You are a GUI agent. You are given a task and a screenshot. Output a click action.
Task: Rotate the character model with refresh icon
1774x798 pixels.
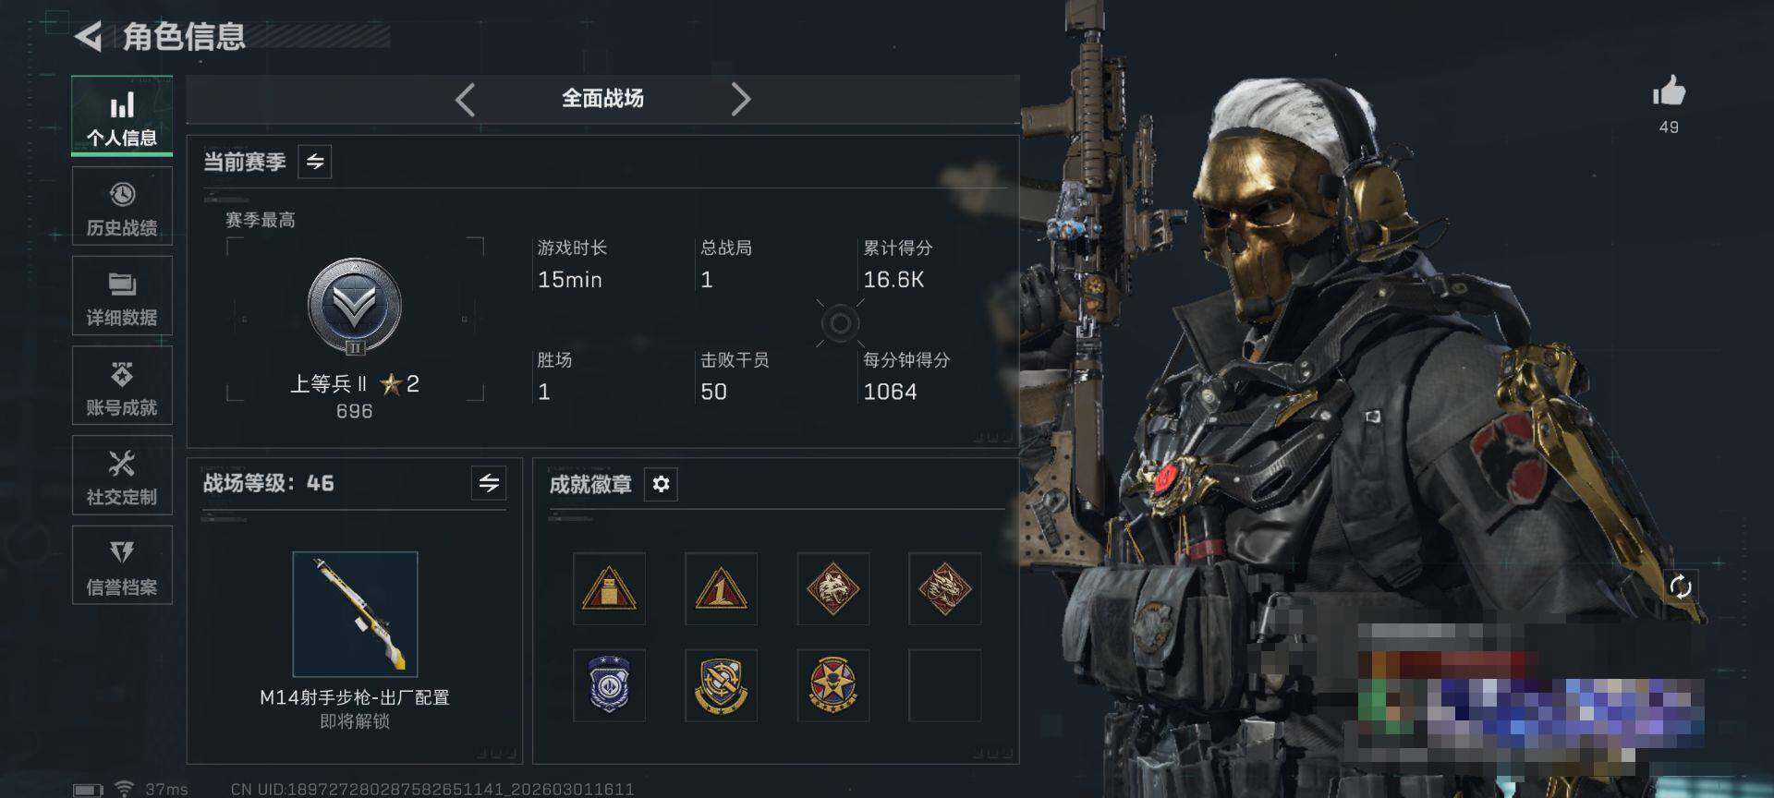(1681, 586)
